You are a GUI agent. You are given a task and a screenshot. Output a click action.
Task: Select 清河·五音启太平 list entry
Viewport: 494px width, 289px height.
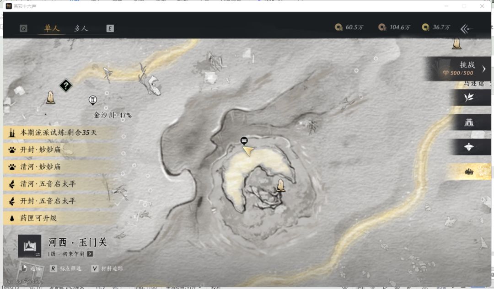(x=60, y=184)
